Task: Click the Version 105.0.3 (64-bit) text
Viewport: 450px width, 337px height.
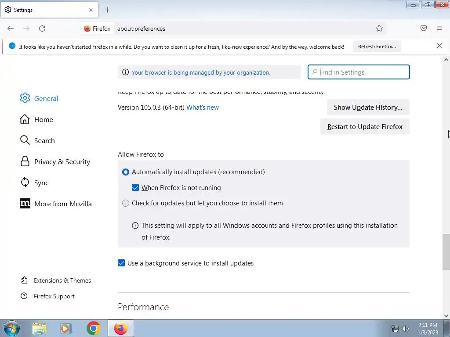Action: click(151, 108)
